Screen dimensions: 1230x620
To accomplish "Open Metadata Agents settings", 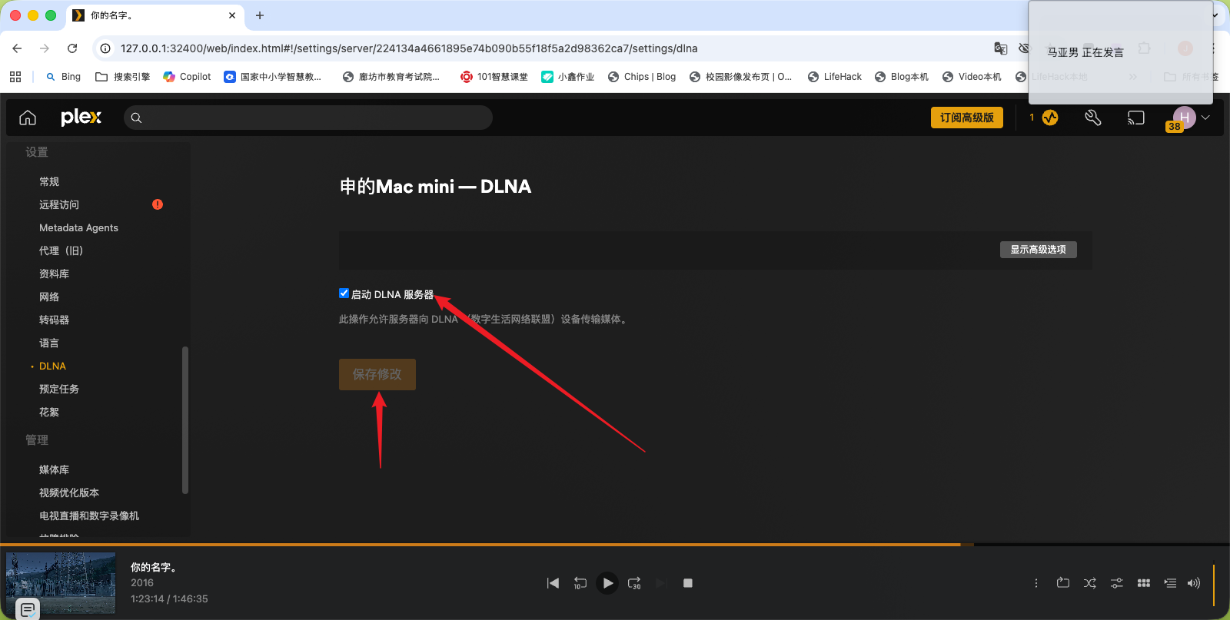I will (78, 227).
